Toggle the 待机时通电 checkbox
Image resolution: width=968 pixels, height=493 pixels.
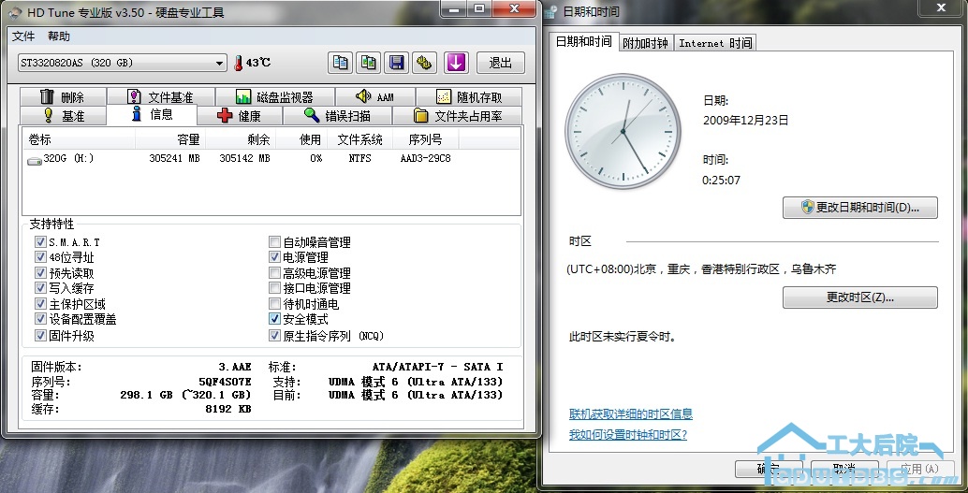click(274, 304)
